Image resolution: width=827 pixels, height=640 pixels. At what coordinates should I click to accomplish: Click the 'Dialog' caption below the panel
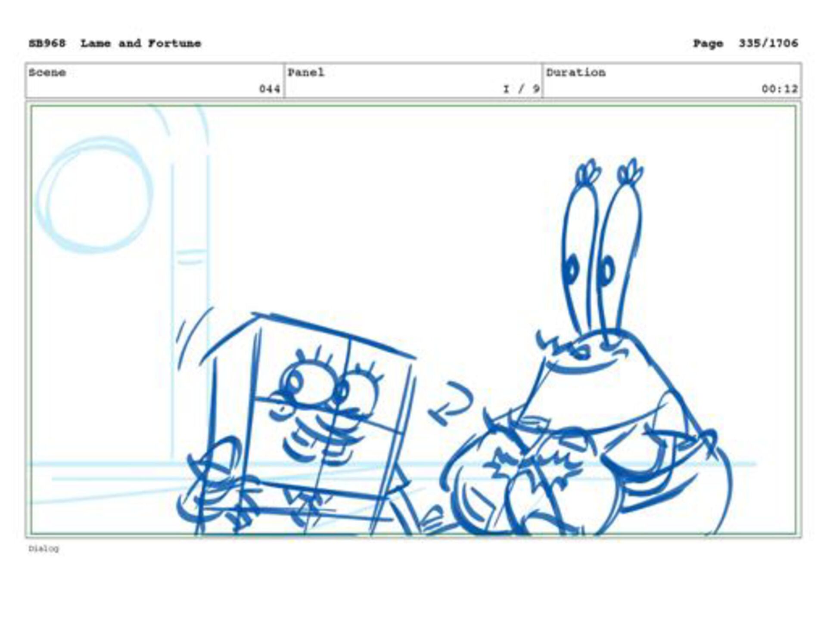tap(44, 549)
